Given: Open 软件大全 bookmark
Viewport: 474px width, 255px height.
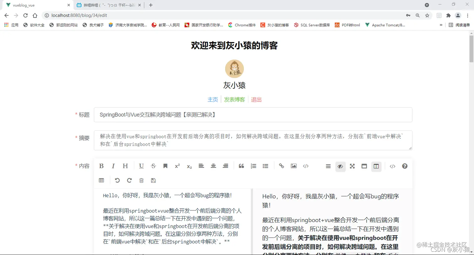Looking at the screenshot, I should (x=34, y=25).
